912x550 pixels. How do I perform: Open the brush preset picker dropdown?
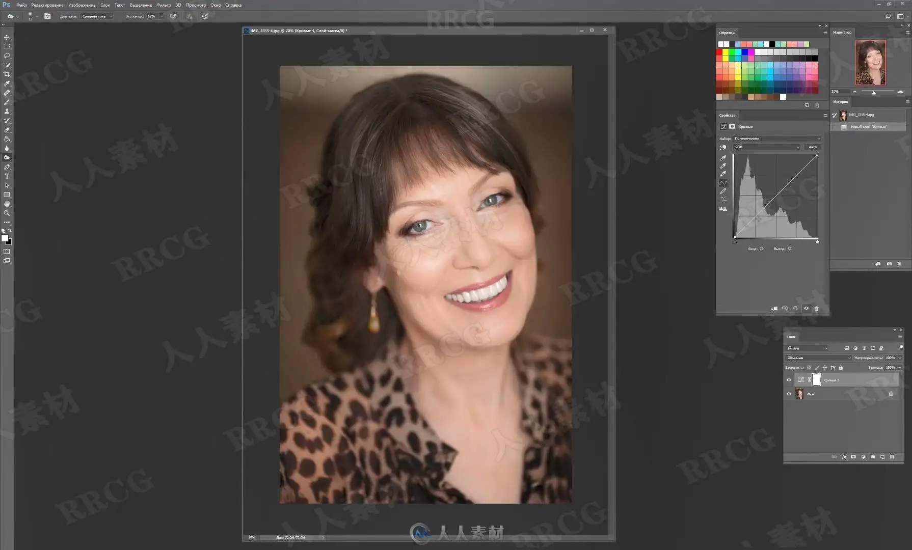37,16
